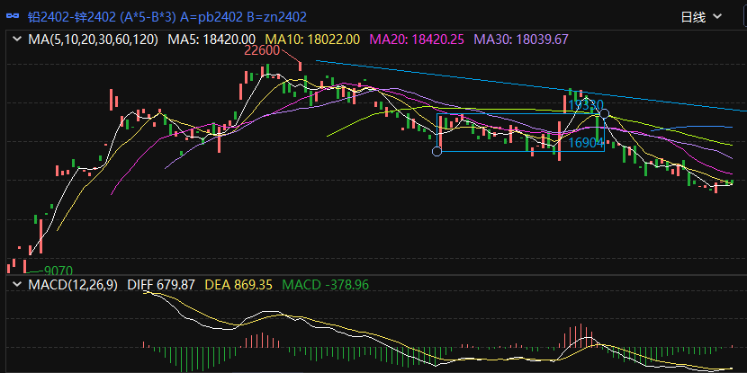Click the menu icon right of 日线
The width and height of the screenshot is (747, 373).
point(732,16)
